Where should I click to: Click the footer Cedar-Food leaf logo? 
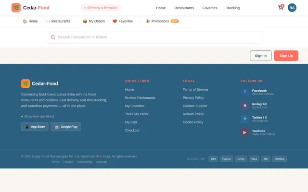click(26, 84)
